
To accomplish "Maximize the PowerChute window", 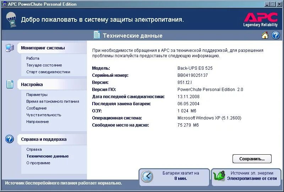I will point(273,4).
